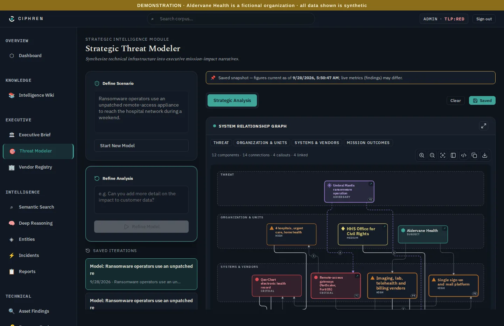Viewport: 504px width, 326px height.
Task: Open Asset Findings
Action: (38, 311)
